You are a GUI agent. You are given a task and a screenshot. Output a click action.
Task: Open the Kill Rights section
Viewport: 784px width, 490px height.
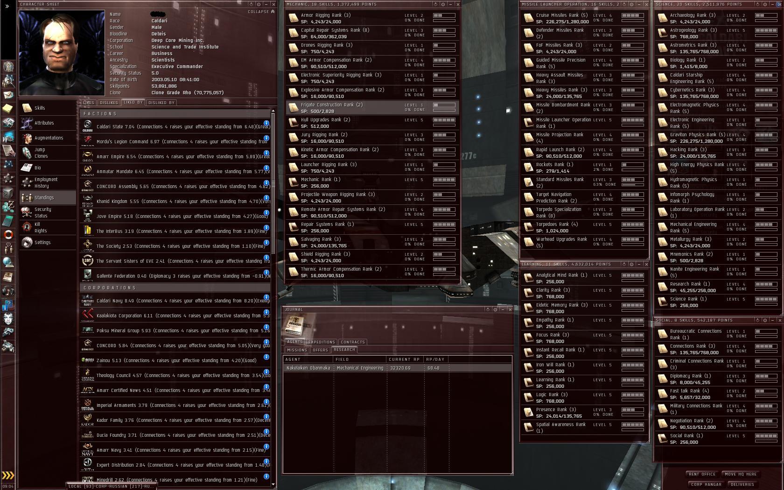pos(48,227)
